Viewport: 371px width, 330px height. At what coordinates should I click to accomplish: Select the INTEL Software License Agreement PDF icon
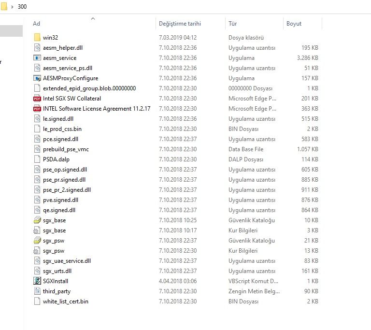(37, 109)
